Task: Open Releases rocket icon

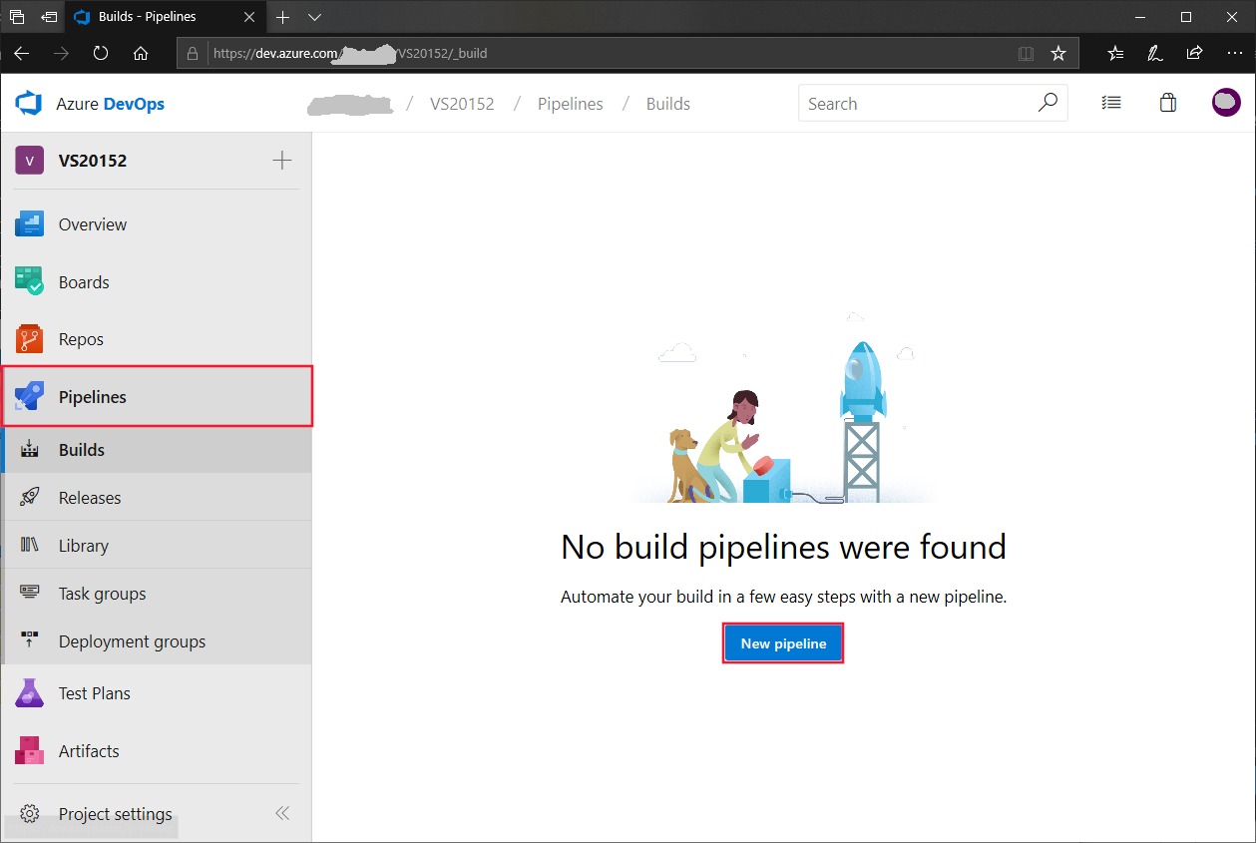Action: click(29, 498)
